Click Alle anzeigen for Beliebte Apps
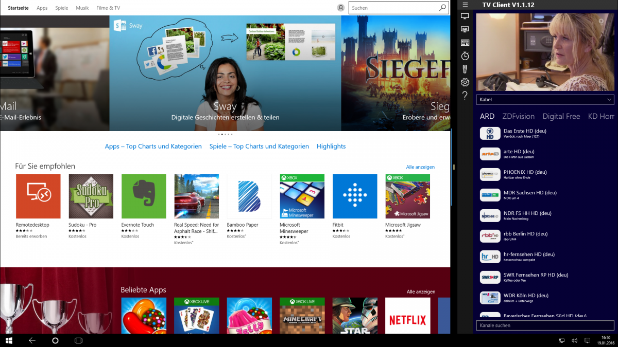The image size is (618, 347). click(x=421, y=291)
